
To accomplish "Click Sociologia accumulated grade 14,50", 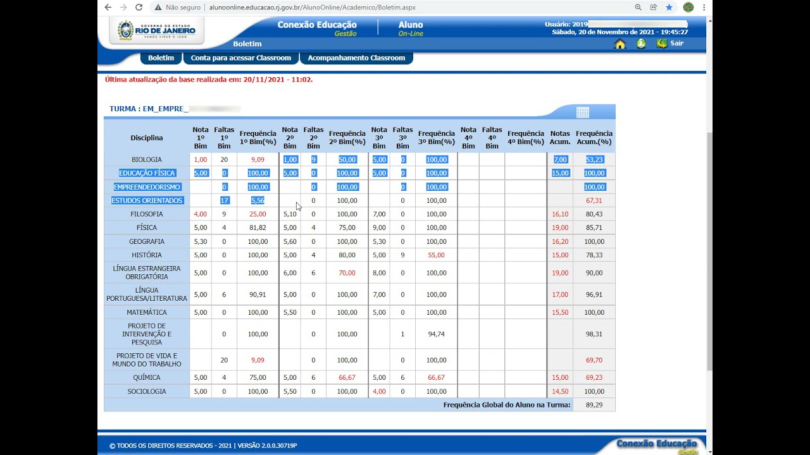I will pyautogui.click(x=560, y=392).
